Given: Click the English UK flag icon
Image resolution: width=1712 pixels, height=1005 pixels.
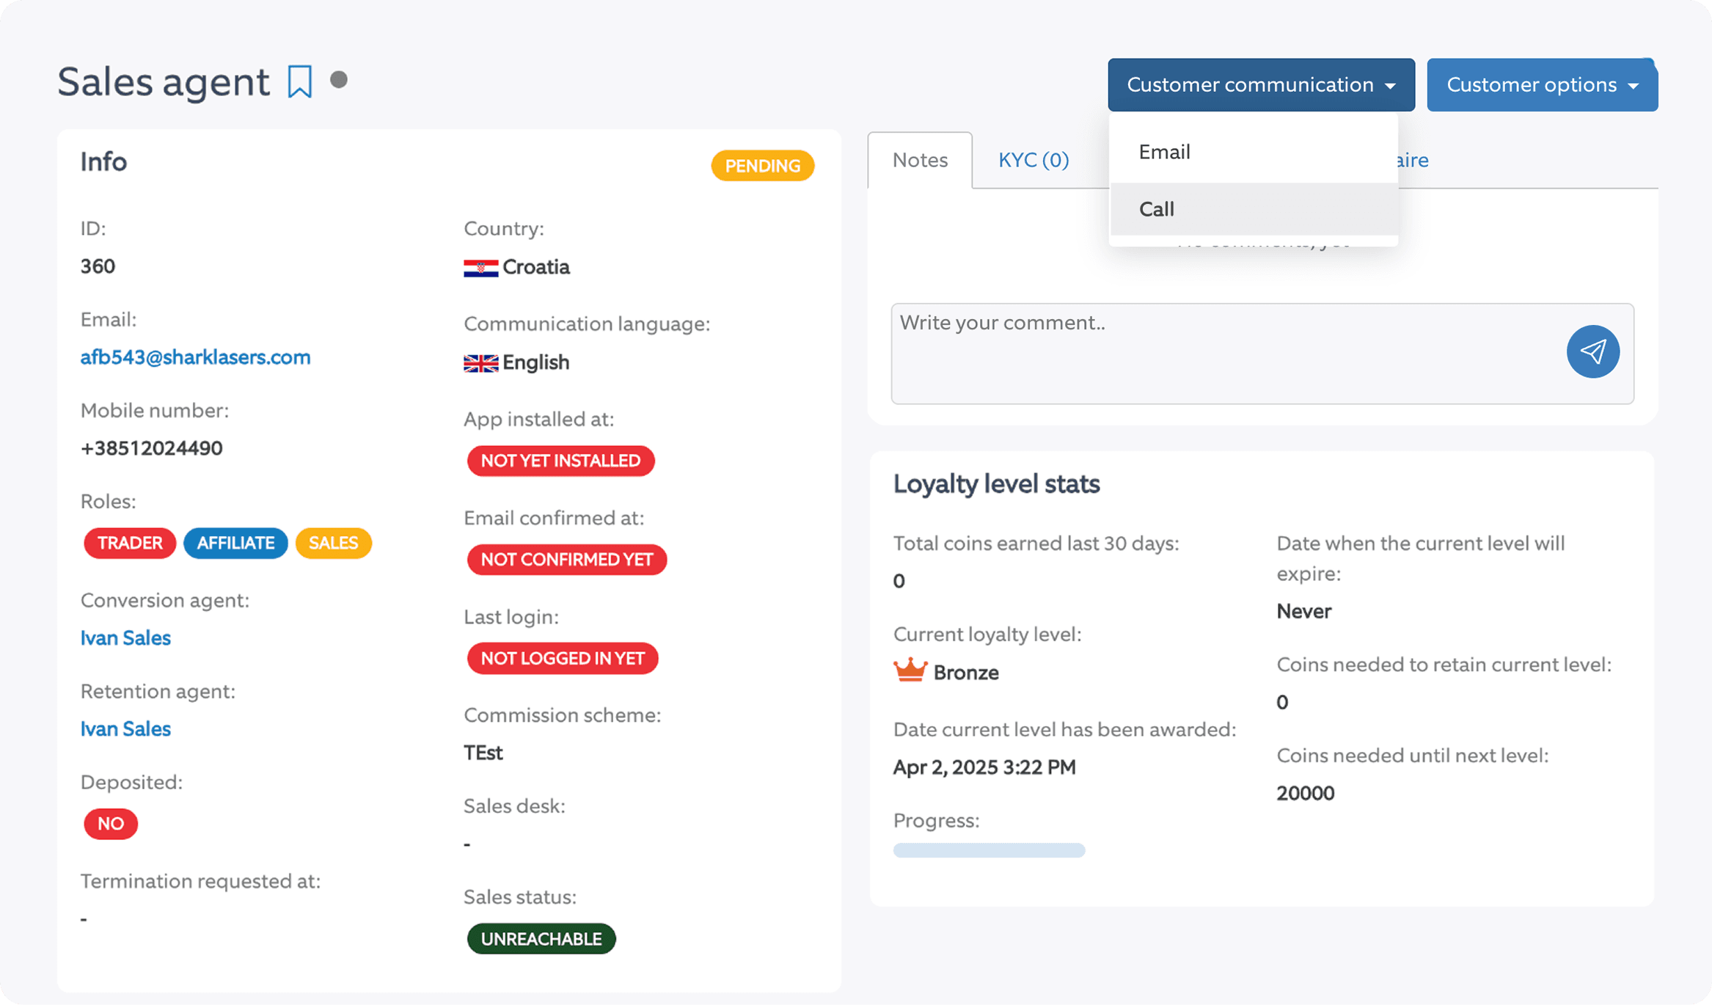Looking at the screenshot, I should click(480, 363).
